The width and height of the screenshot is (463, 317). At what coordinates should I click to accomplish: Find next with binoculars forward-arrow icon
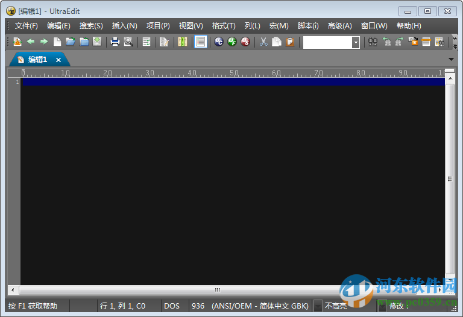[x=400, y=42]
